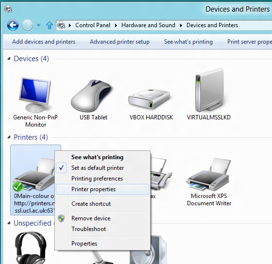Select USB Tablet mouse icon
This screenshot has width=272, height=264.
pyautogui.click(x=92, y=96)
